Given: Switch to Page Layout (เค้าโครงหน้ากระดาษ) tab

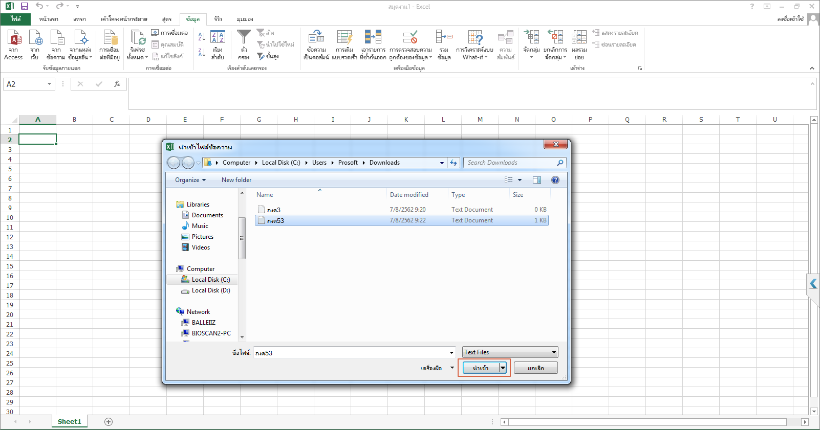Looking at the screenshot, I should click(x=124, y=19).
